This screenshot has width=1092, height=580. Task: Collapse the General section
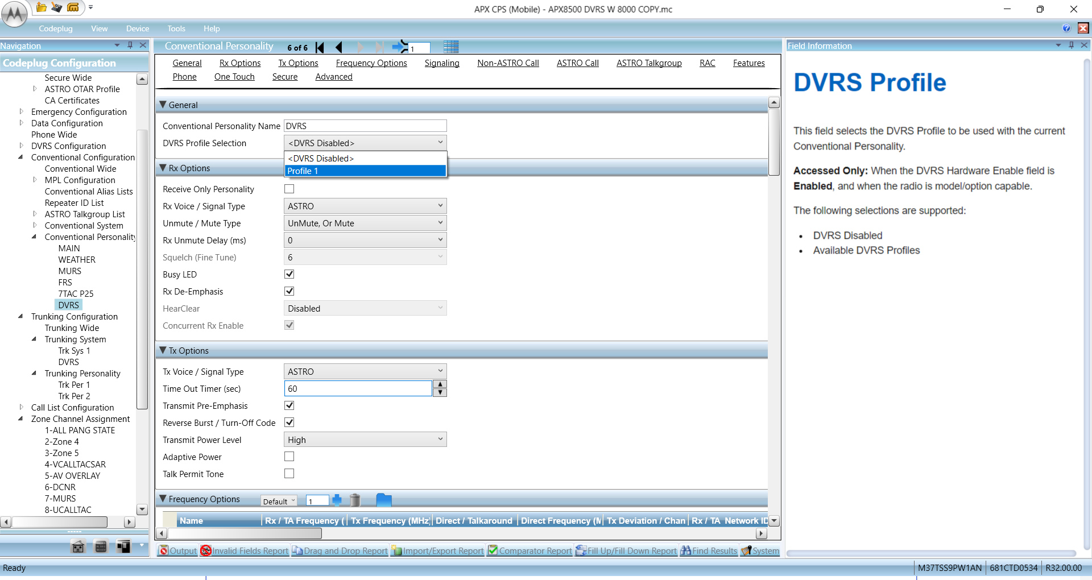(163, 105)
